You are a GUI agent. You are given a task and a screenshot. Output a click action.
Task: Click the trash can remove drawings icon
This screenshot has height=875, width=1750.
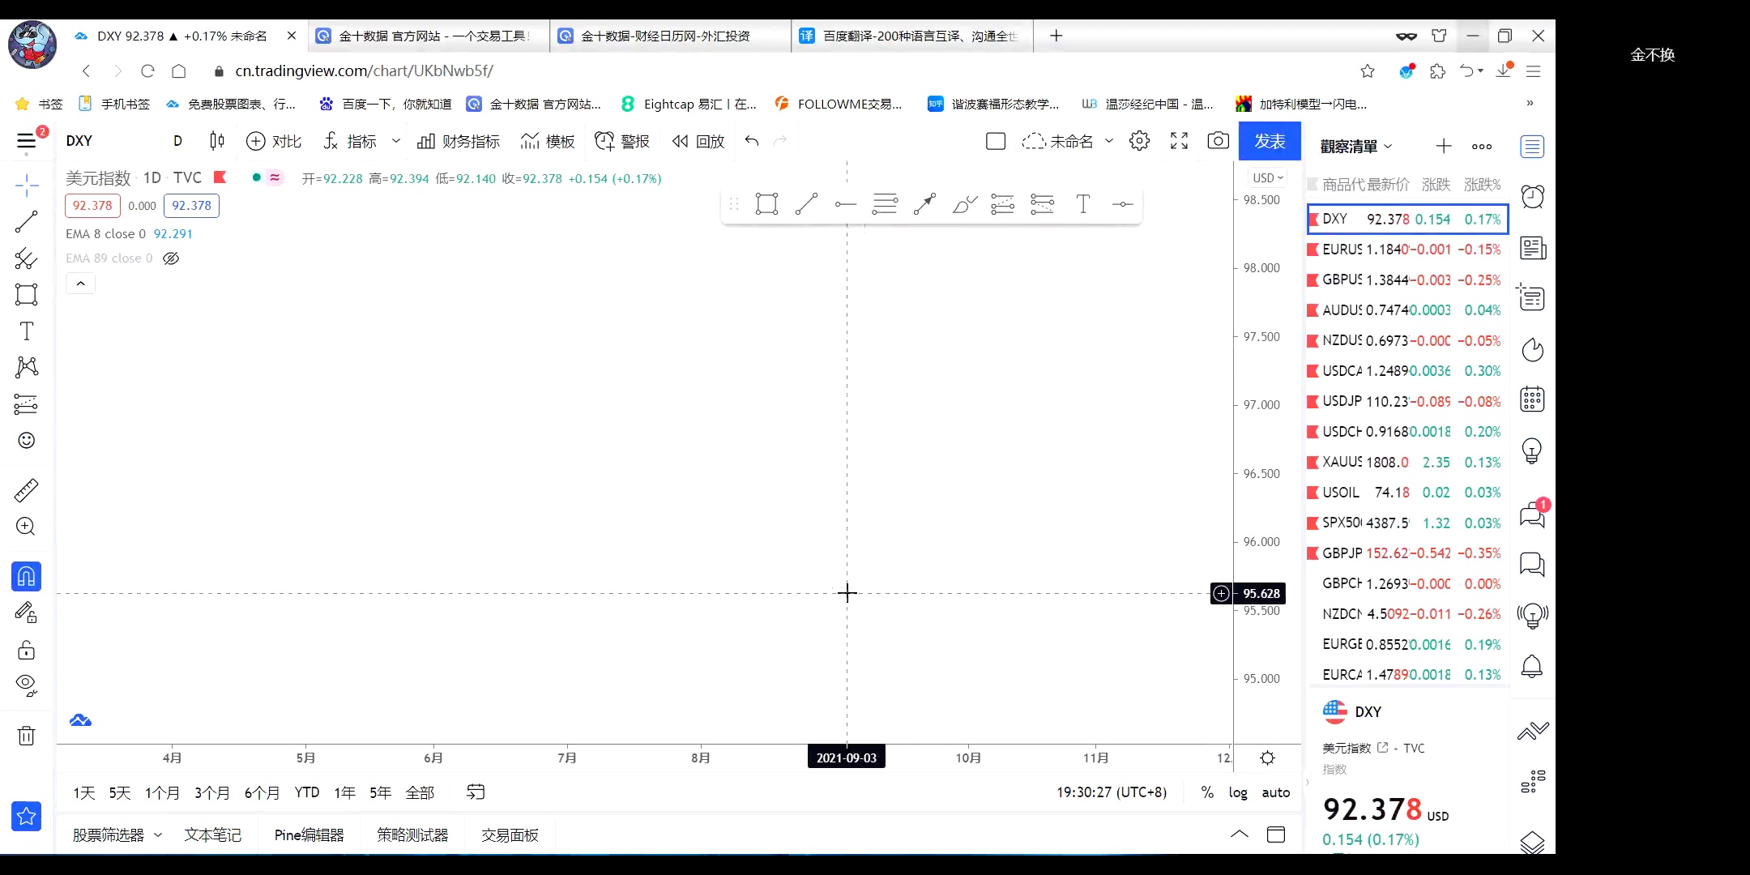pyautogui.click(x=26, y=736)
